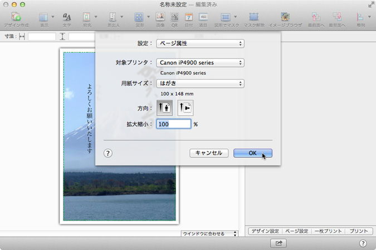This screenshot has height=250, width=376.
Task: Open the 設定 ページ属性 dropdown
Action: [x=200, y=43]
